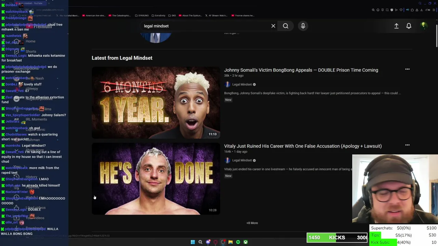Click chat message 'Johnny Salami?'
Image resolution: width=438 pixels, height=246 pixels.
point(54,115)
